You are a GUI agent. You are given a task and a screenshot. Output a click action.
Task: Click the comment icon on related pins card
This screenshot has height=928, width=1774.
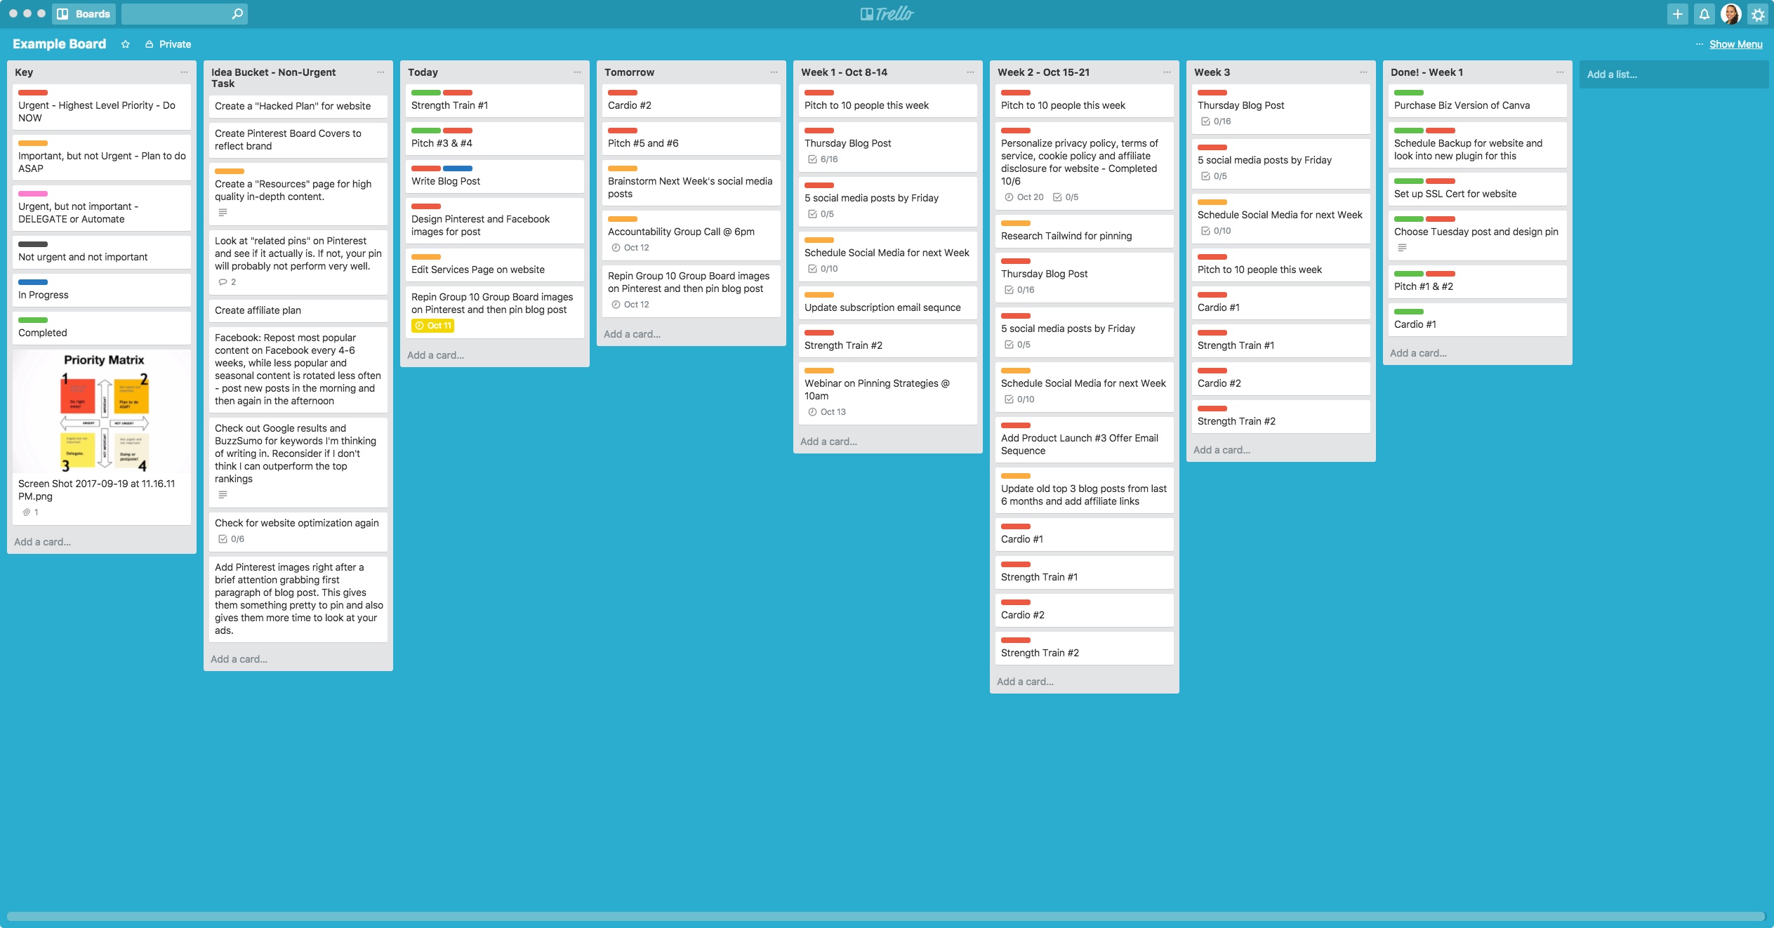click(223, 282)
